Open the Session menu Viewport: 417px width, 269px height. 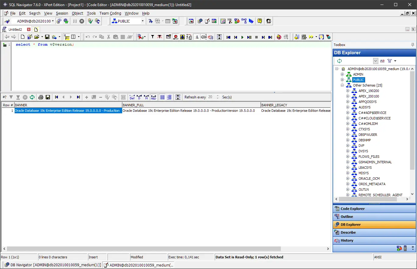click(62, 13)
